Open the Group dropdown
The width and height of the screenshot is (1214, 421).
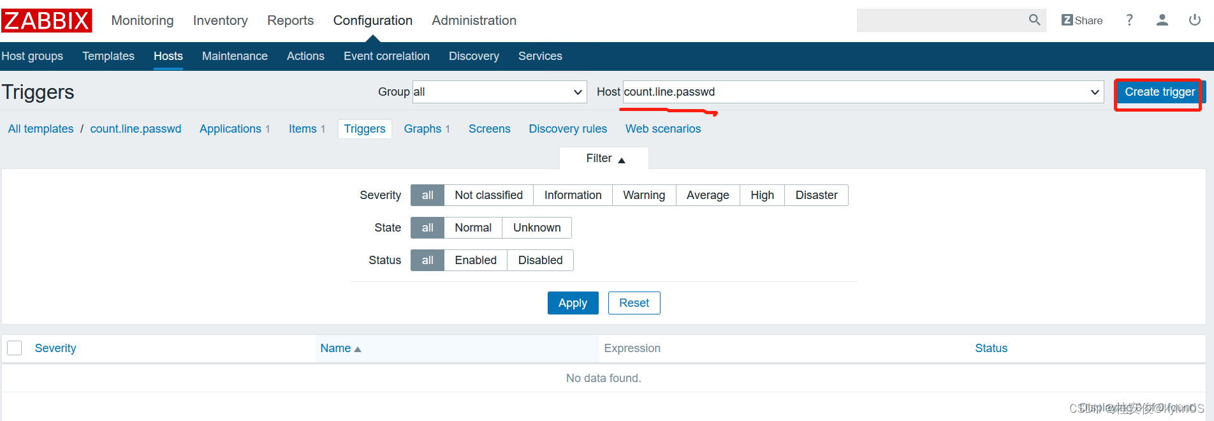(x=499, y=92)
